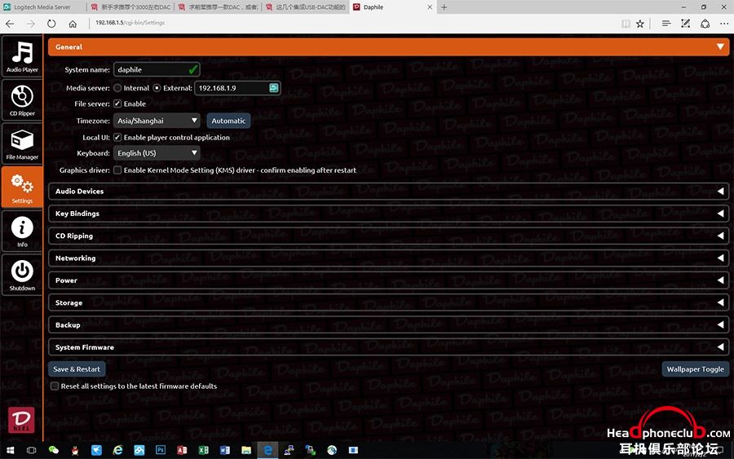Open Word from taskbar
This screenshot has height=459, width=734.
click(225, 450)
